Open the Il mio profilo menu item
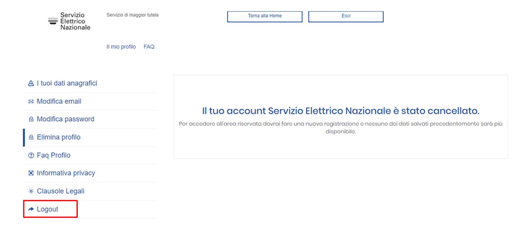531x236 pixels. pyautogui.click(x=121, y=47)
